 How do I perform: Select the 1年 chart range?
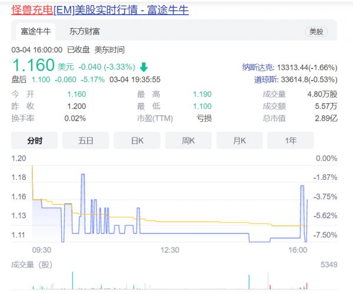pos(291,140)
